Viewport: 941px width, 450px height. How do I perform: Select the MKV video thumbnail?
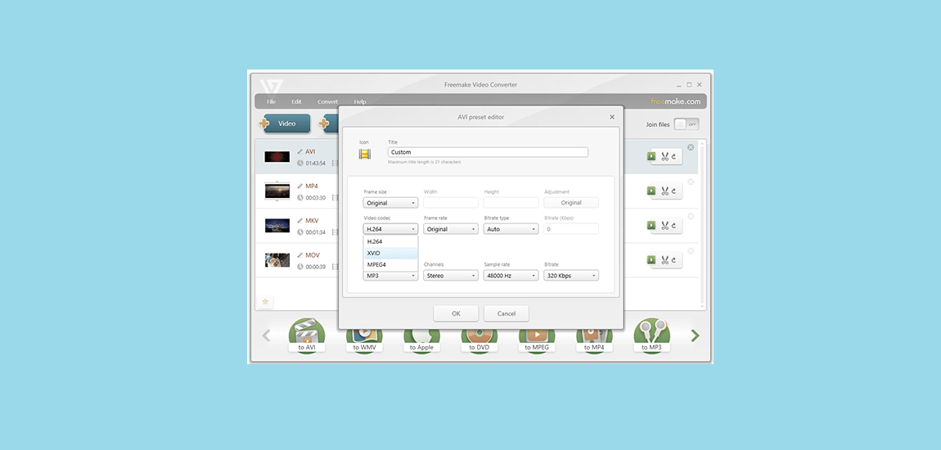(277, 226)
